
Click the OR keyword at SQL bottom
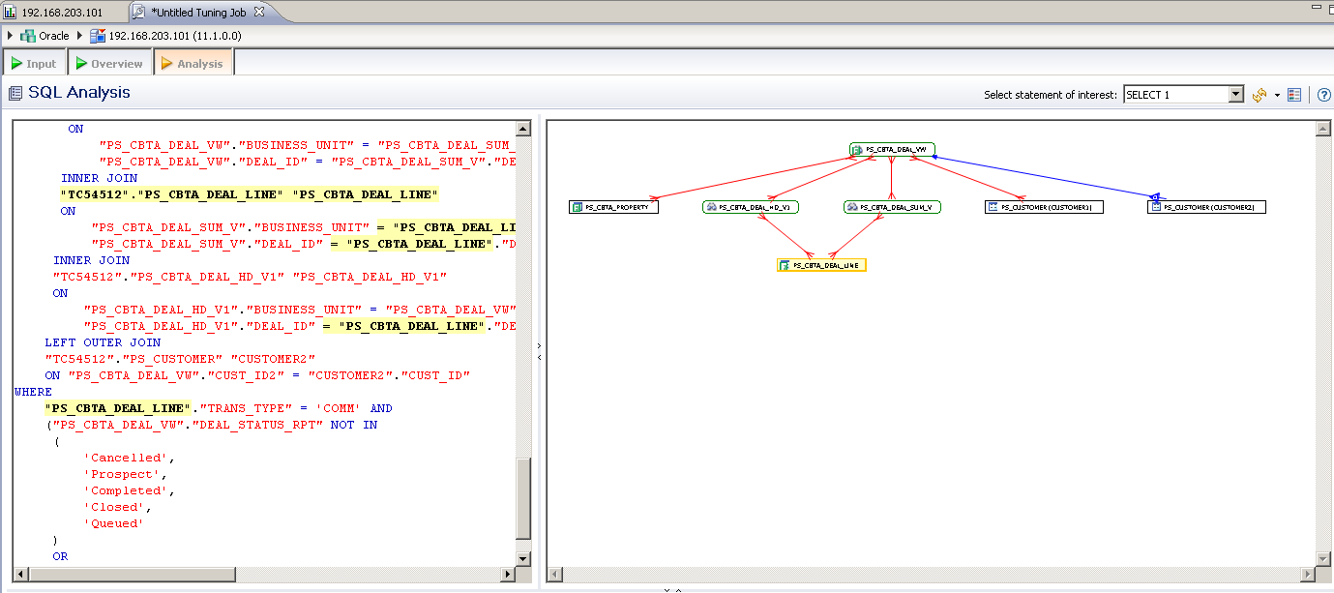click(60, 556)
